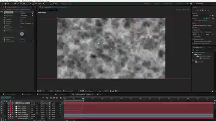Click the timeline current-time indicator playhead
216x121 pixels.
pos(83,99)
